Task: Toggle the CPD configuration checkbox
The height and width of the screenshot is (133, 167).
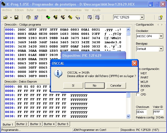Action: point(138,94)
